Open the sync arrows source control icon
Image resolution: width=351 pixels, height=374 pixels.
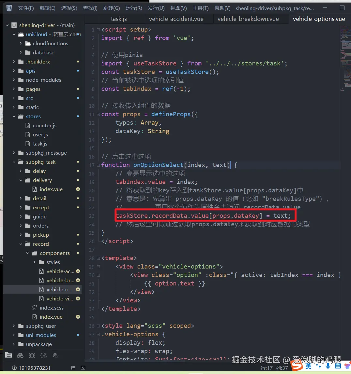(43, 355)
